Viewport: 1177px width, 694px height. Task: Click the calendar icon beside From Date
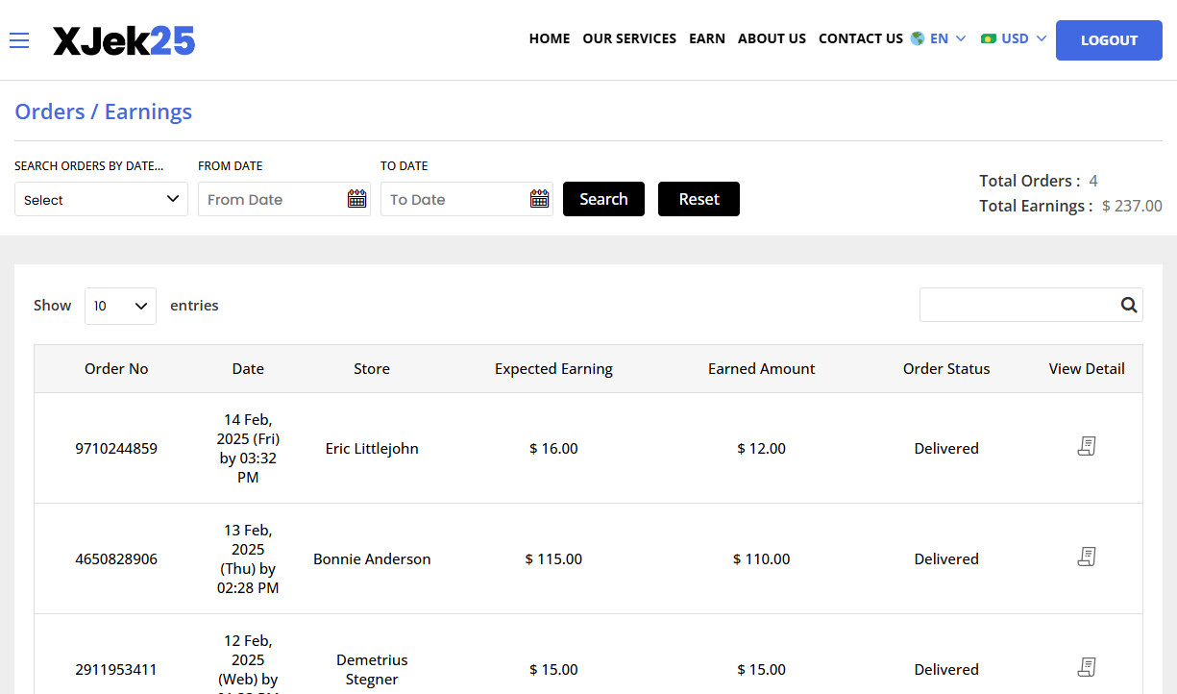pos(356,198)
